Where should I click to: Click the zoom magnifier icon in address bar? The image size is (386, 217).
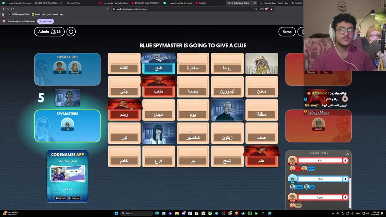256,9
